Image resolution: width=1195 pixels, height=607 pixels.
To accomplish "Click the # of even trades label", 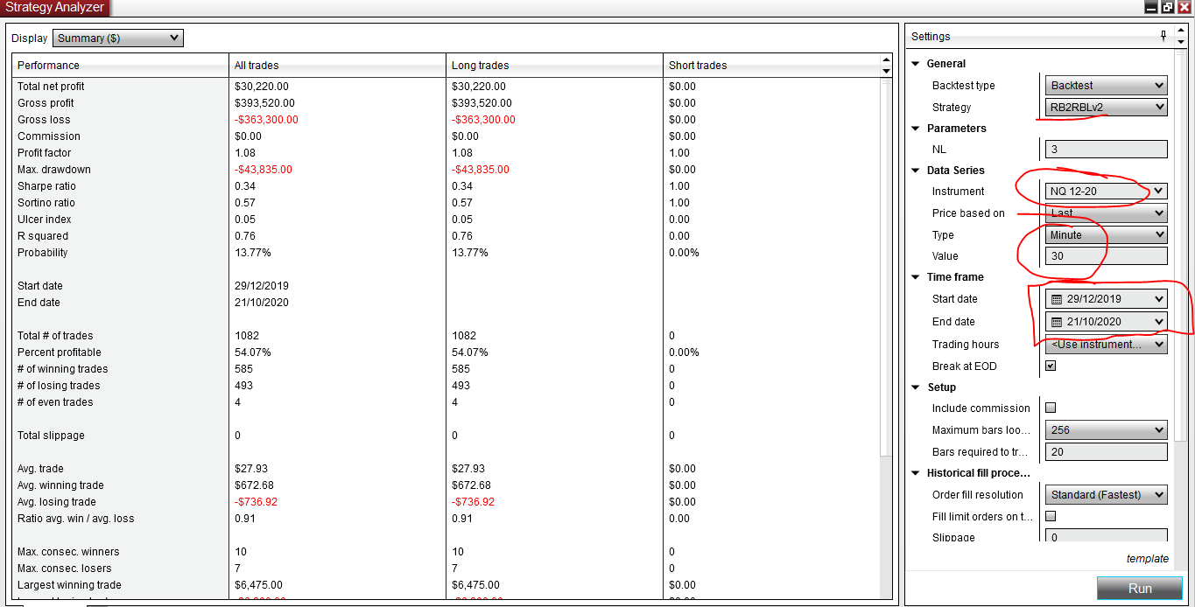I will coord(55,402).
